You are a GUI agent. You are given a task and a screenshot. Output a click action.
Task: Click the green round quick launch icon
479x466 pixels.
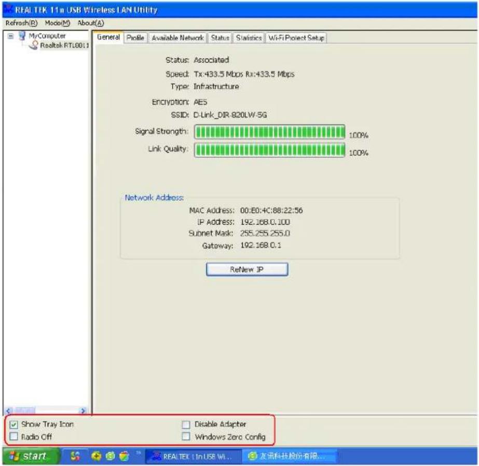[x=110, y=456]
